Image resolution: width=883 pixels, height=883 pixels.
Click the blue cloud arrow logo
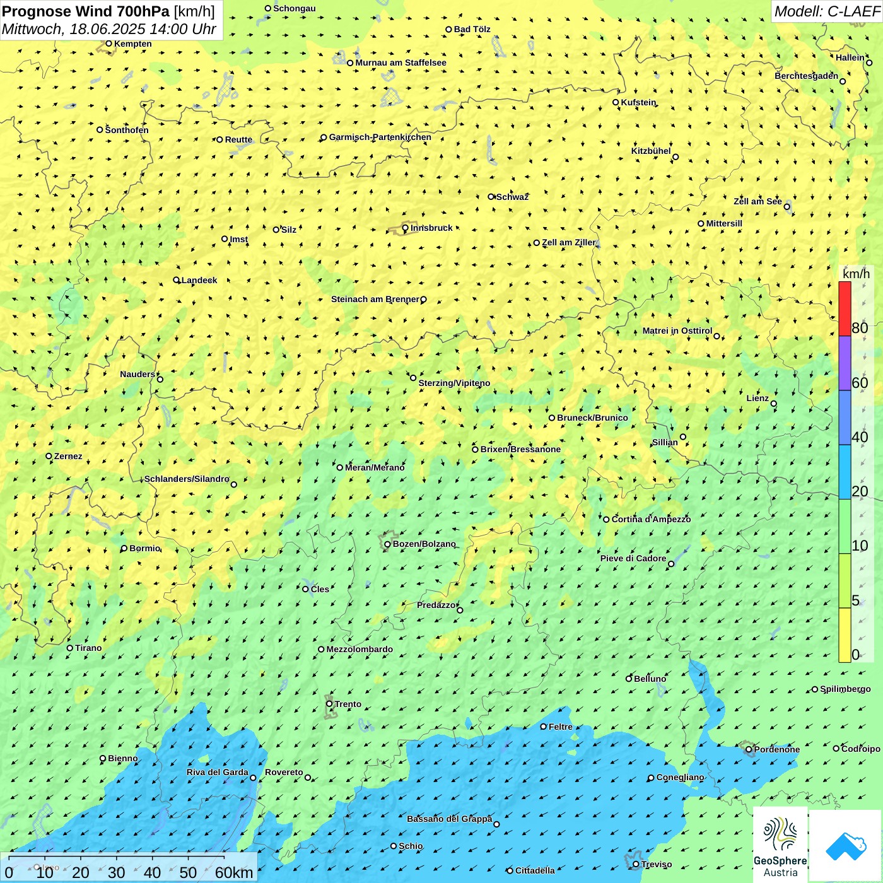point(846,846)
